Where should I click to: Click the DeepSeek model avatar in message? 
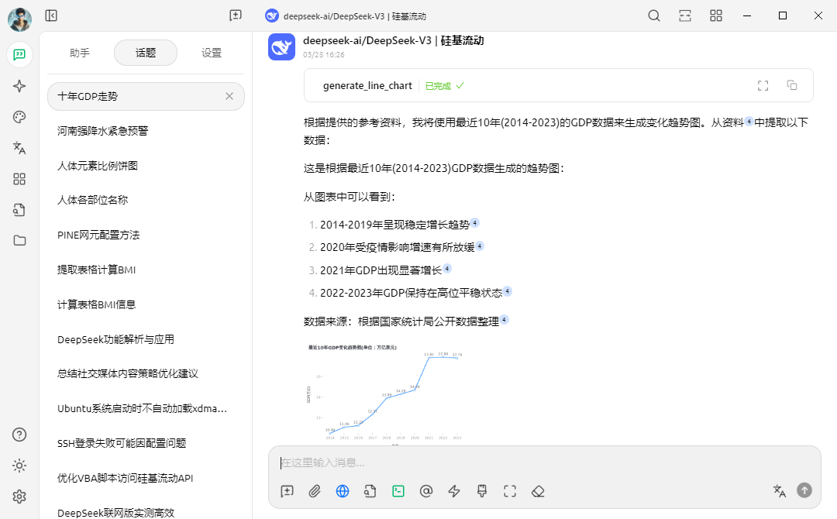tap(281, 47)
